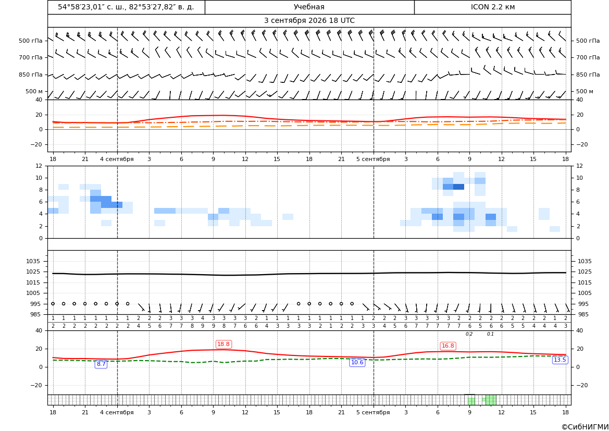This screenshot has height=431, width=609.
Task: Click the 3 сентября 2026 18 UTC title
Action: point(309,21)
